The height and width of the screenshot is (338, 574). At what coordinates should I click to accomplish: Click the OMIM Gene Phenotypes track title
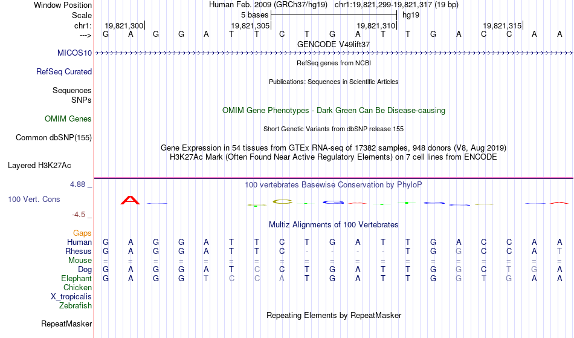click(x=334, y=110)
